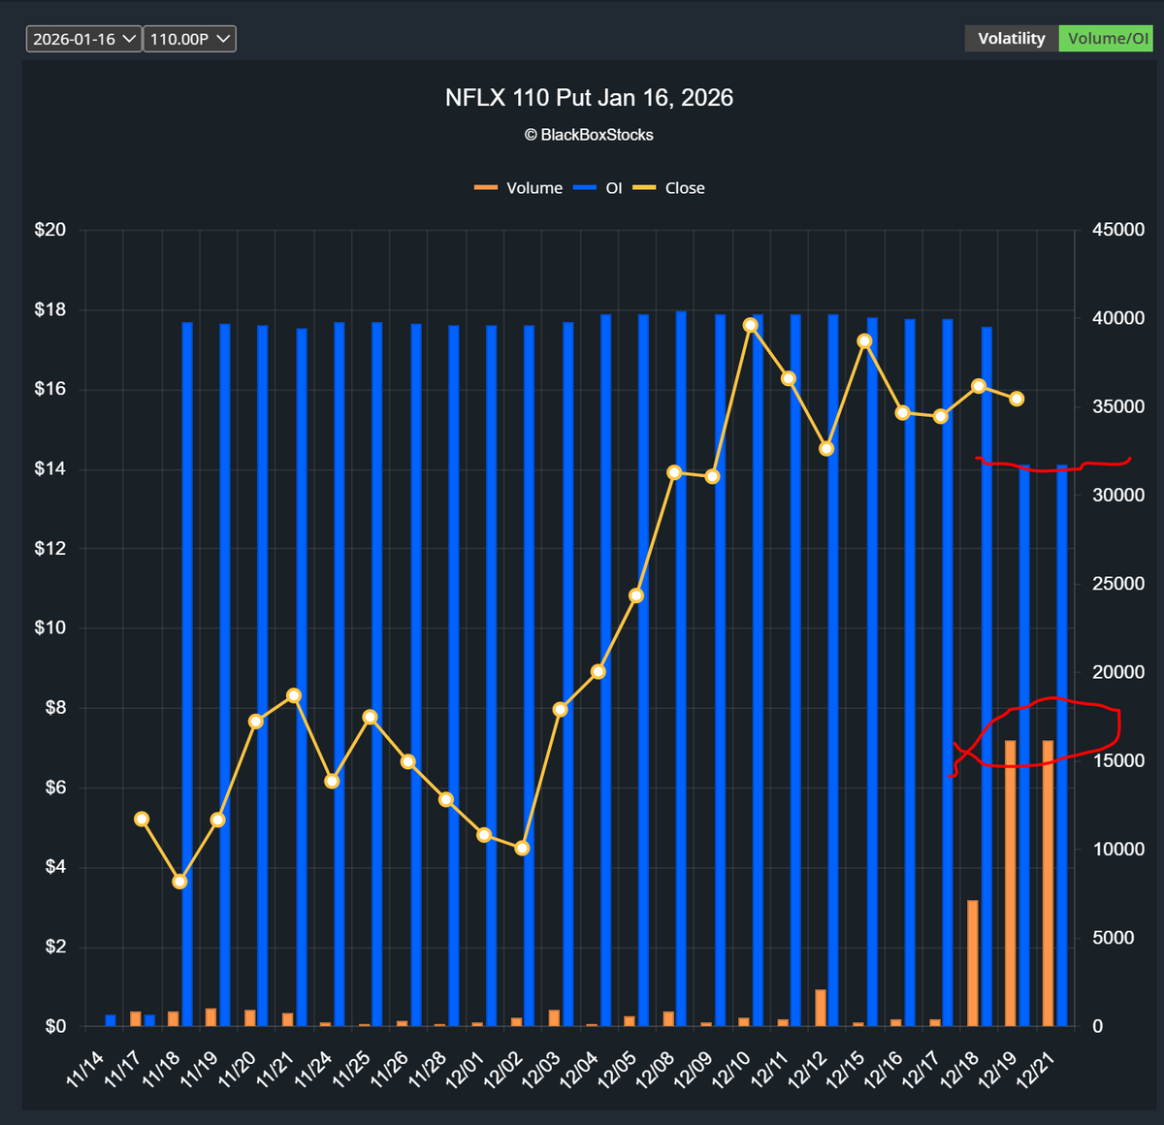Image resolution: width=1164 pixels, height=1125 pixels.
Task: Click the orange Volume bar for 12/12
Action: 821,1008
